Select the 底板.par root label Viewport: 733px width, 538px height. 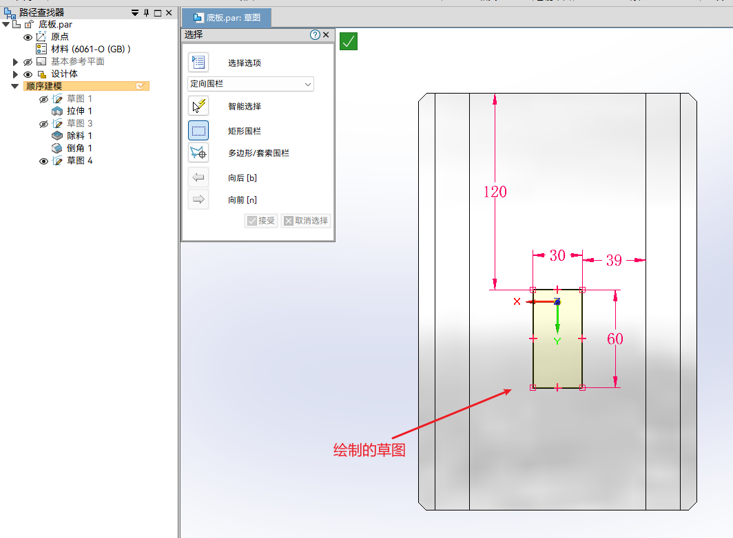pyautogui.click(x=55, y=24)
